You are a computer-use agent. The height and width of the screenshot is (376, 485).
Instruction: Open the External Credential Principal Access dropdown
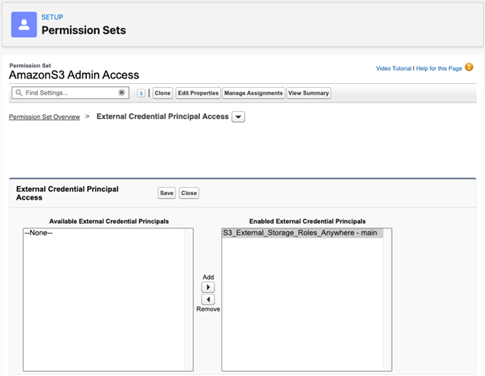[x=239, y=117]
